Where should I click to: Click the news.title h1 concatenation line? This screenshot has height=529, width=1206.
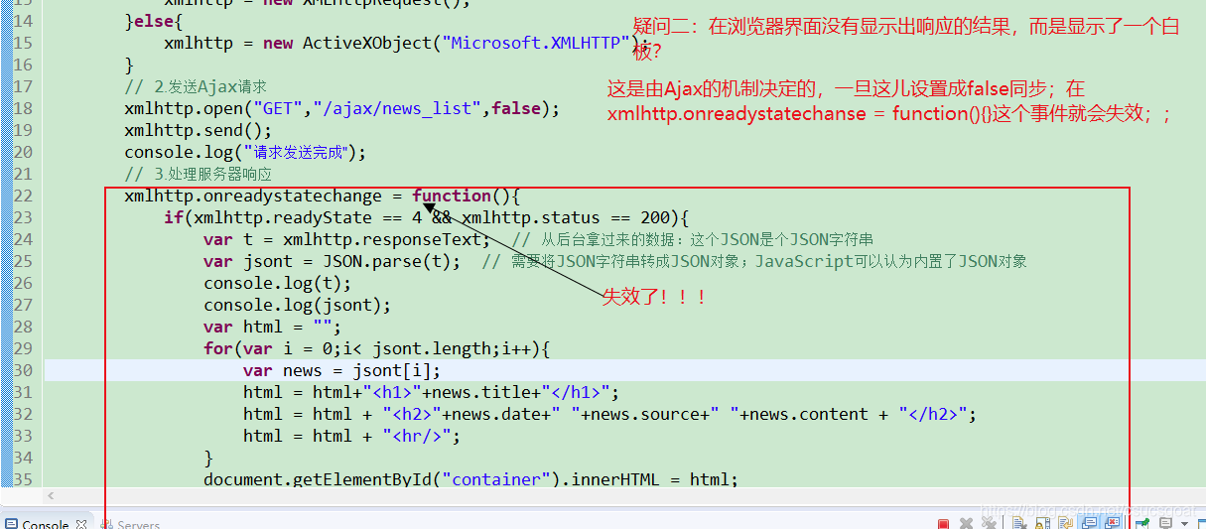pos(431,392)
